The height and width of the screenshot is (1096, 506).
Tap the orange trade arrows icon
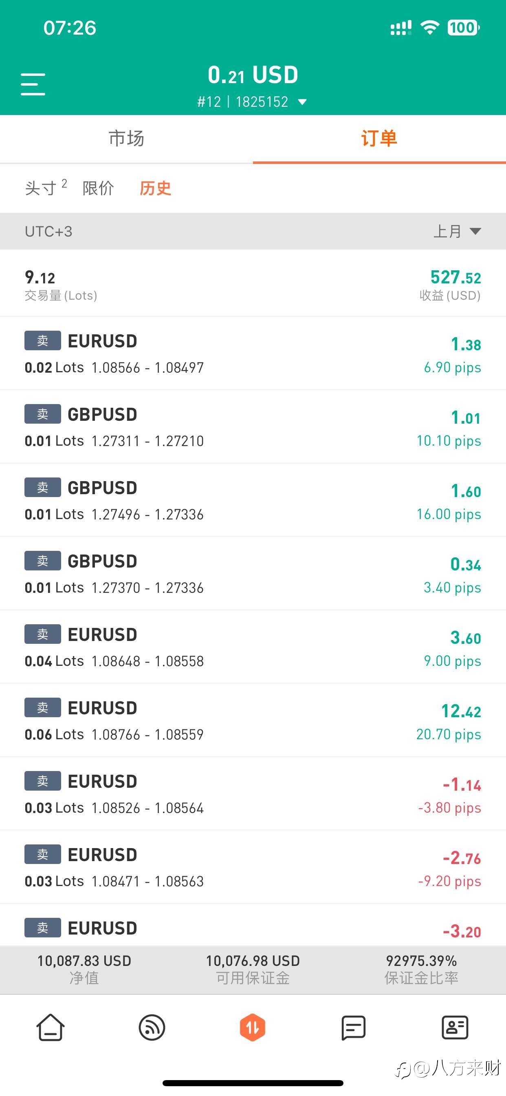coord(253,1028)
